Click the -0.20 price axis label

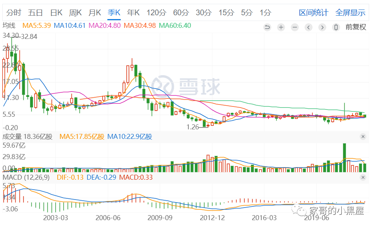[10, 128]
